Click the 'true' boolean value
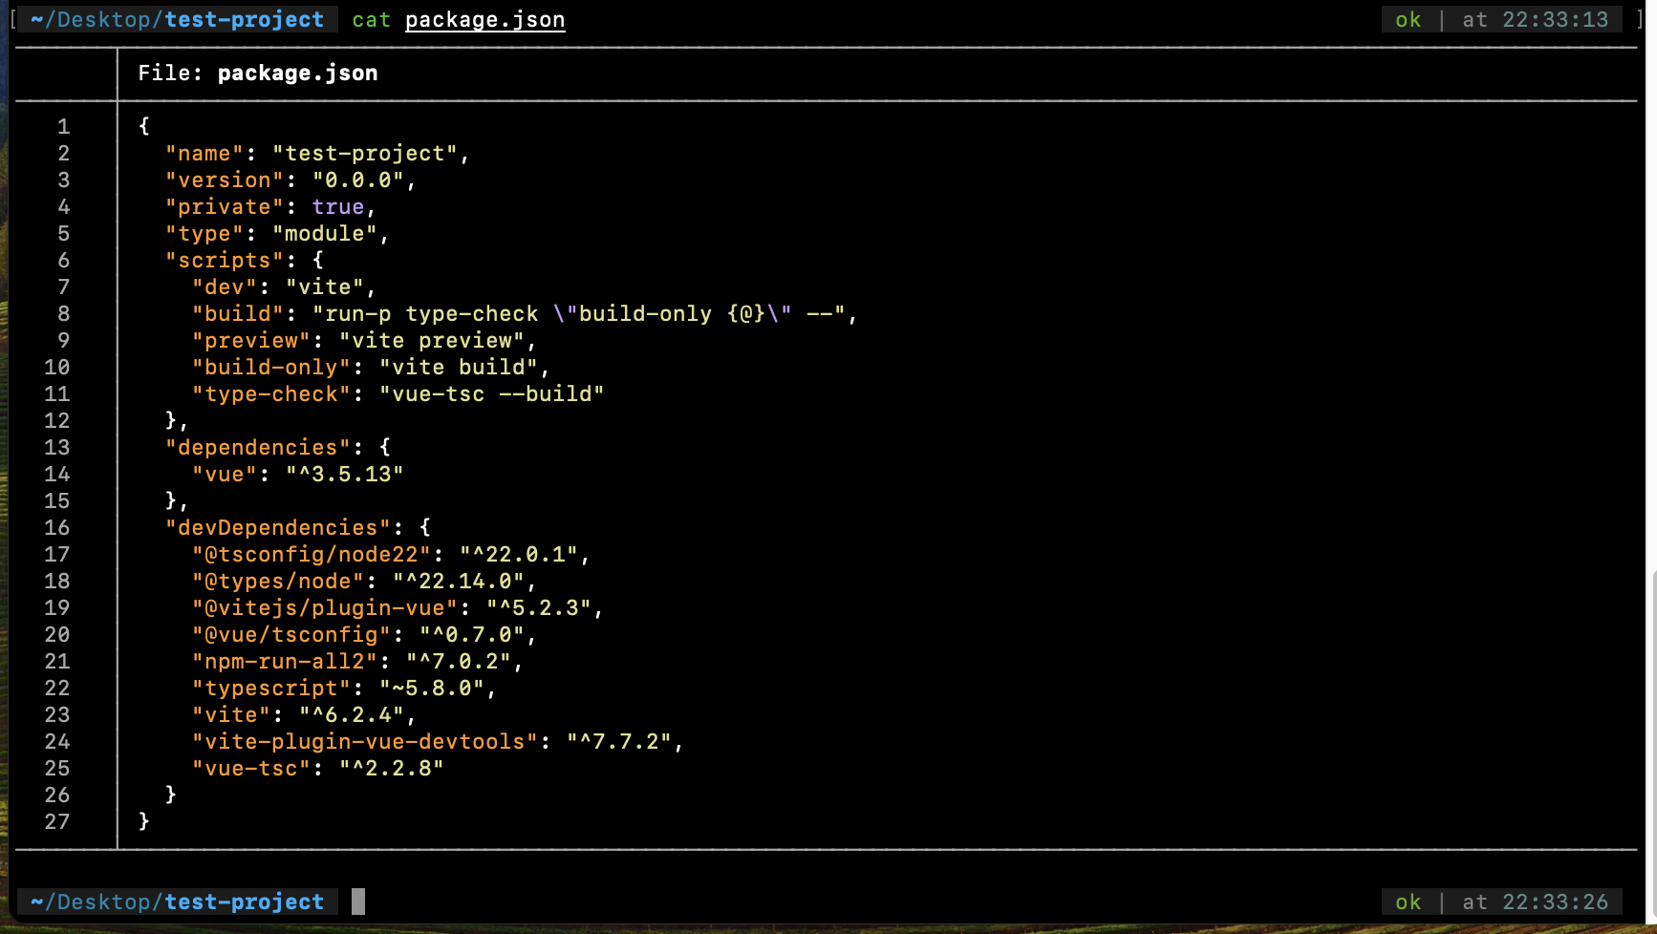The image size is (1657, 934). click(x=338, y=207)
